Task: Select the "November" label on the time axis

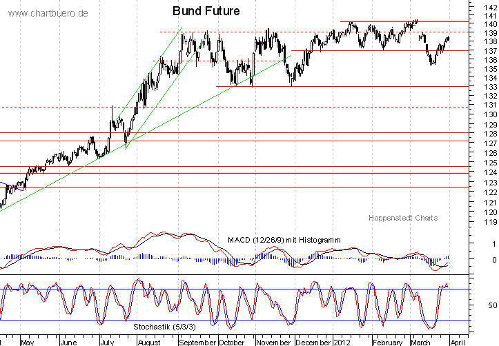Action: click(x=273, y=342)
